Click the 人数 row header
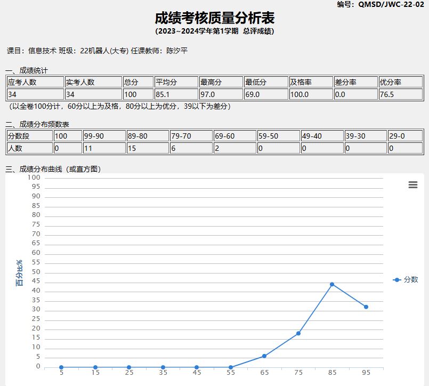The width and height of the screenshot is (429, 386). point(29,148)
